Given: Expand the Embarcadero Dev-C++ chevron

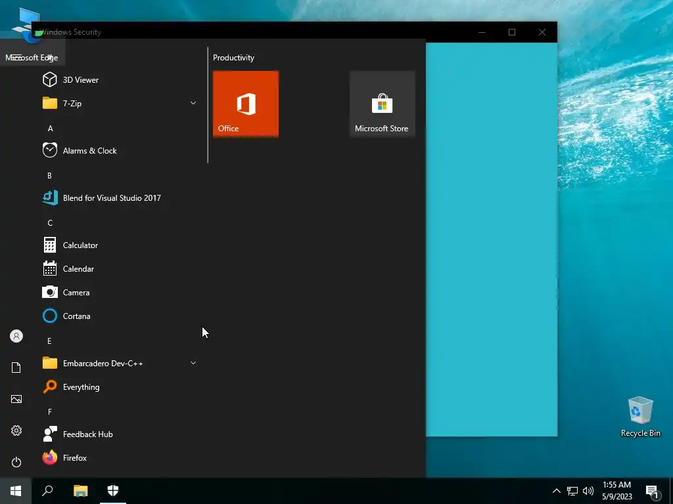Looking at the screenshot, I should coord(193,363).
